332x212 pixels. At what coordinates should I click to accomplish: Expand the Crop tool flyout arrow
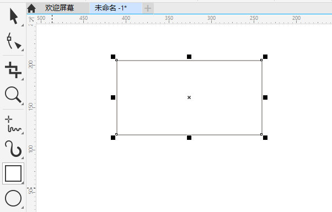click(x=22, y=79)
